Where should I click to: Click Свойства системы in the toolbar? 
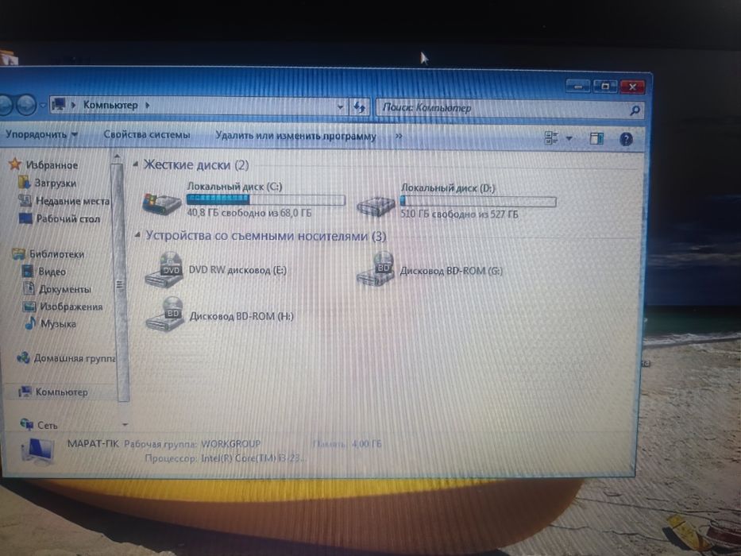[x=147, y=135]
